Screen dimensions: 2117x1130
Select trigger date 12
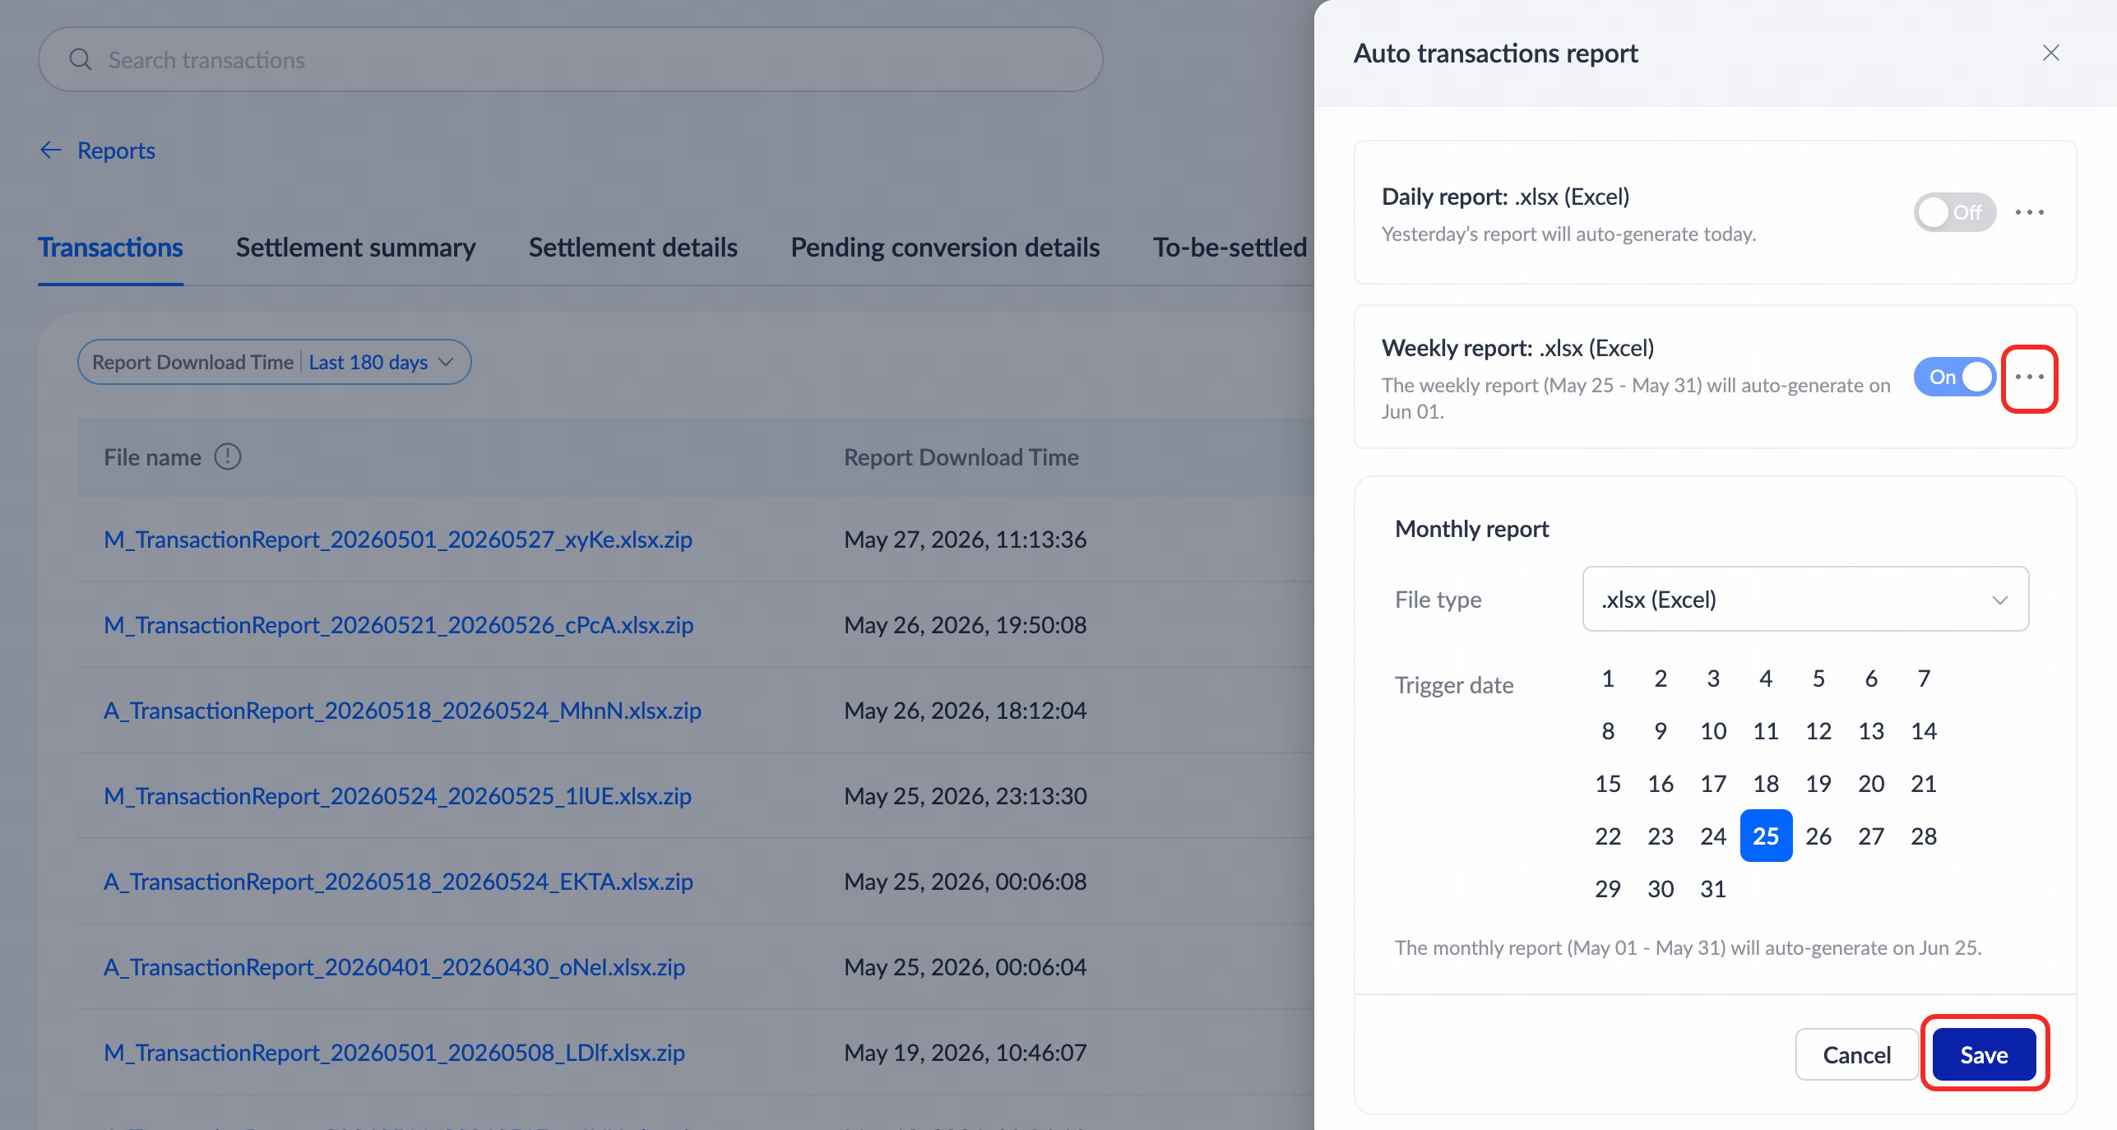click(x=1818, y=731)
